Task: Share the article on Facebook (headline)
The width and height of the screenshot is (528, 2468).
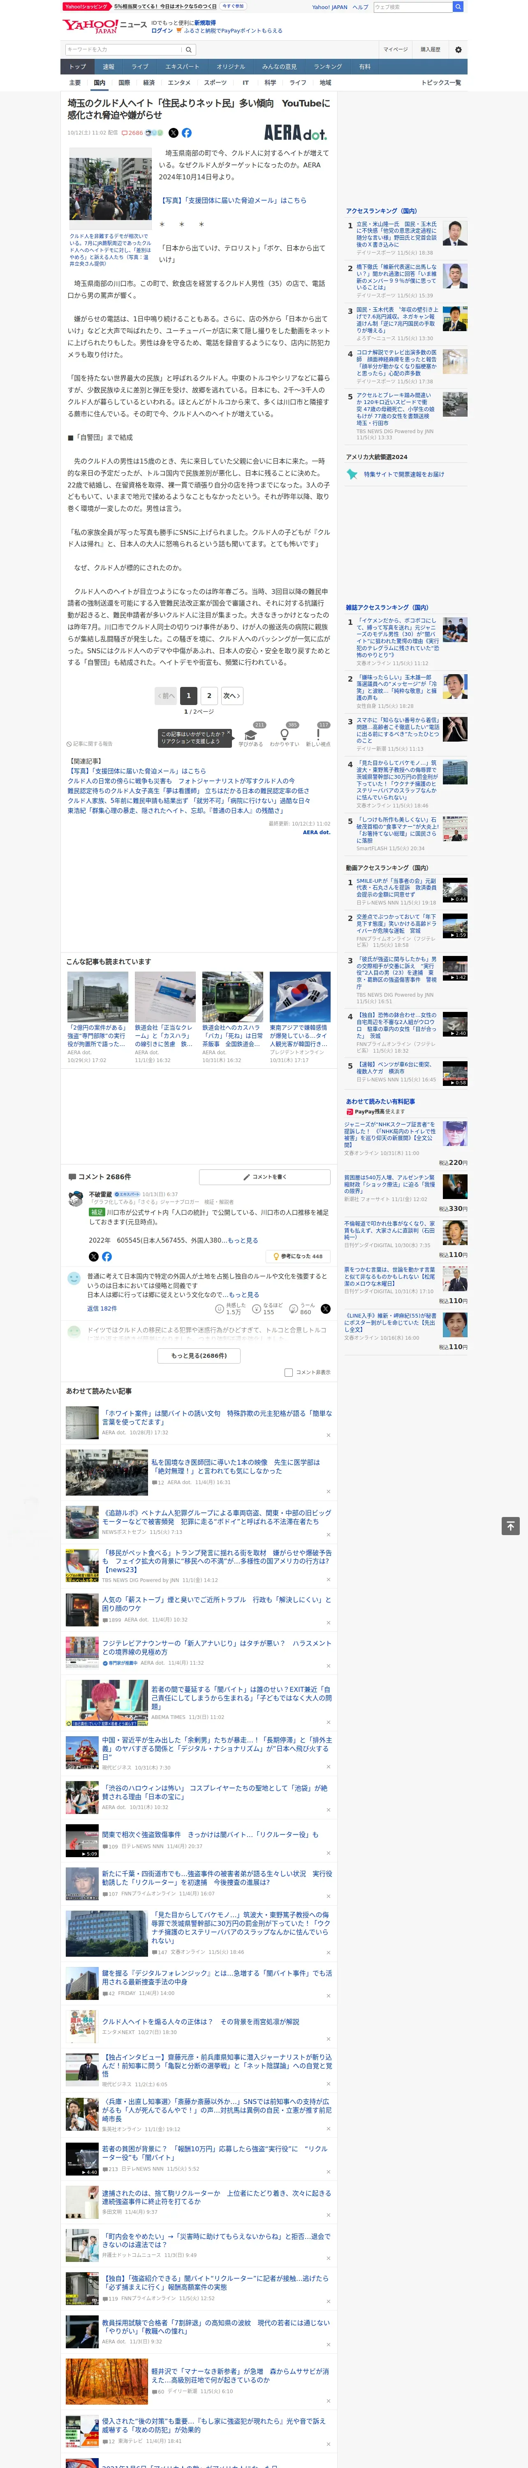Action: pos(187,133)
